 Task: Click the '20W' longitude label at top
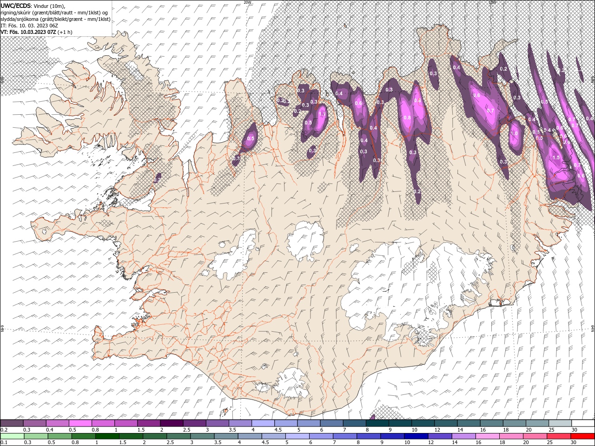248,2
